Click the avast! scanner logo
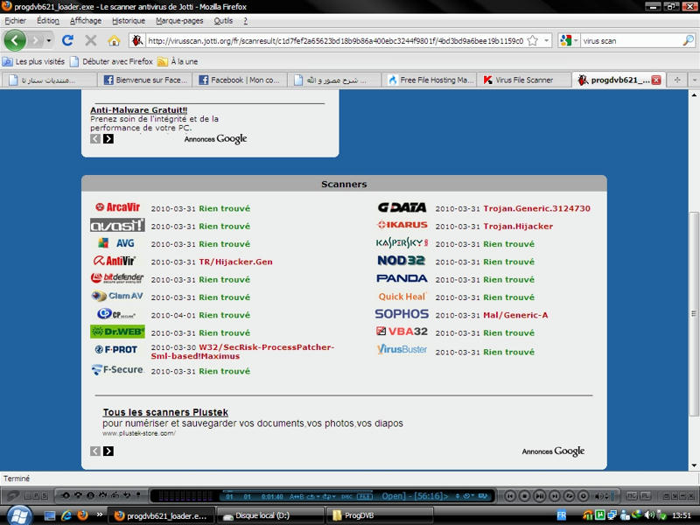This screenshot has width=700, height=525. tap(117, 226)
